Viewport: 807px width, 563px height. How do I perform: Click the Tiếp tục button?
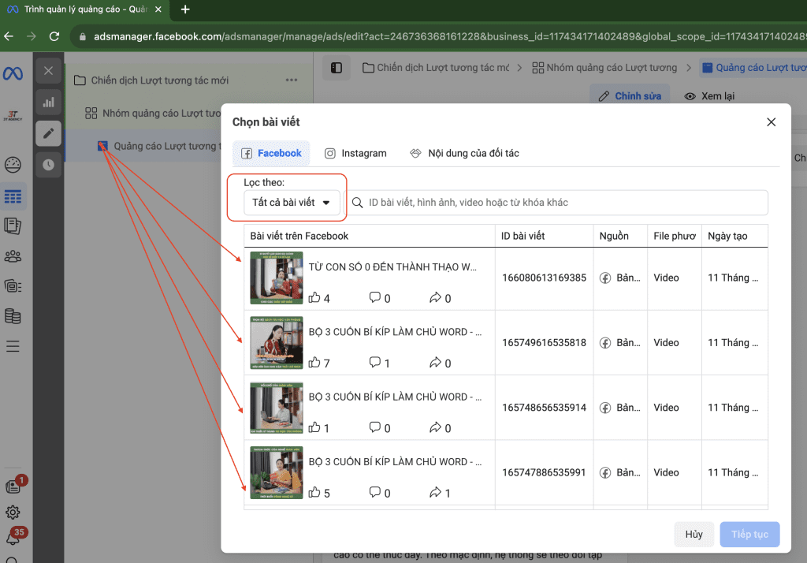(749, 534)
